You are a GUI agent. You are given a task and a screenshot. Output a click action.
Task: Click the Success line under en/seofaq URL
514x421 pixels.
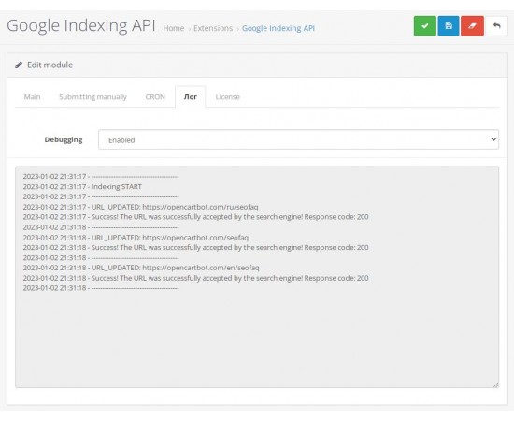(195, 278)
